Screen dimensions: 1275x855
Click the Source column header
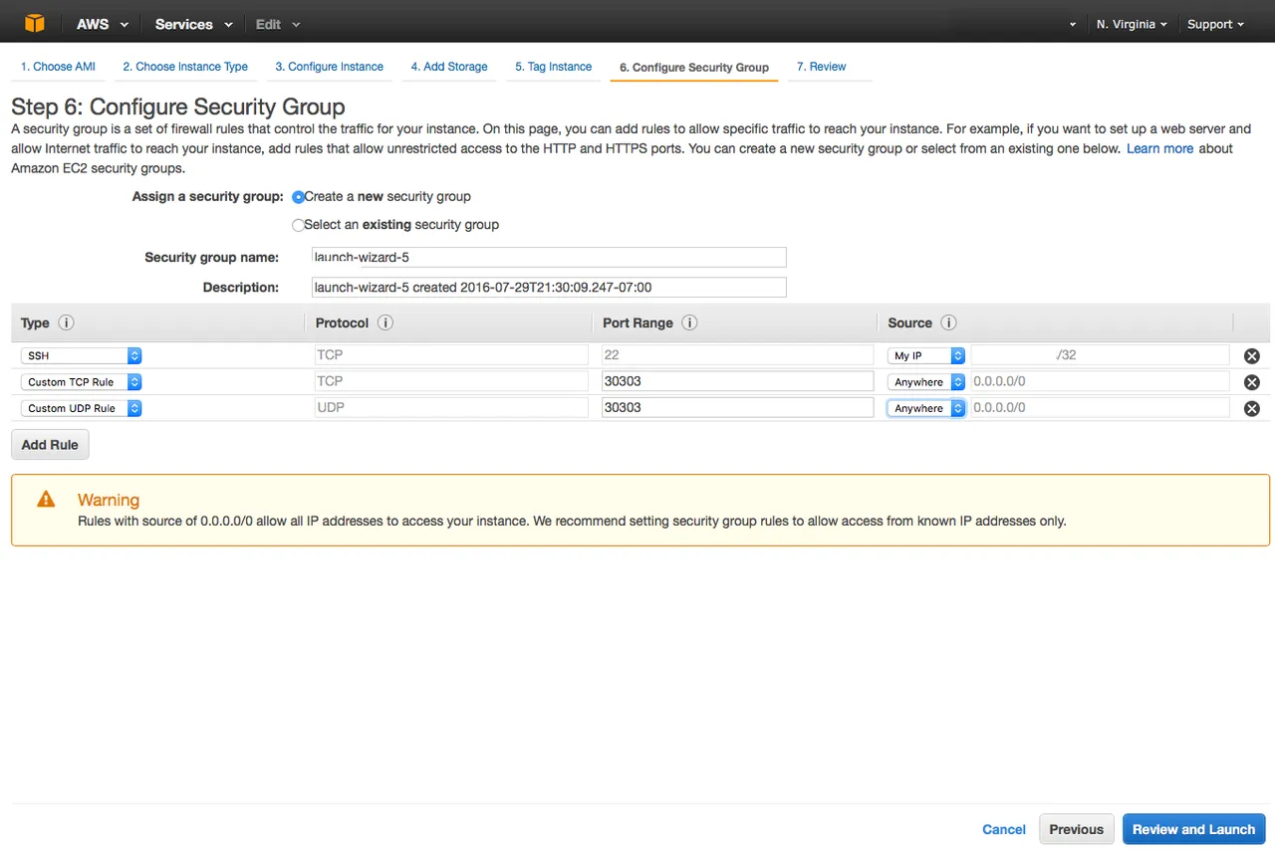[x=909, y=323]
